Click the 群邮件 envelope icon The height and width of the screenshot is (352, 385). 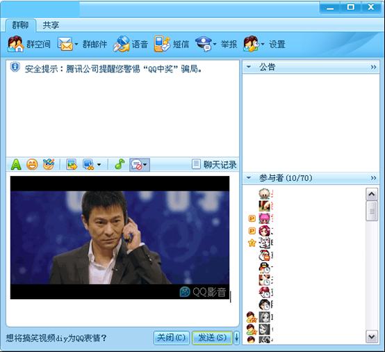(x=65, y=45)
